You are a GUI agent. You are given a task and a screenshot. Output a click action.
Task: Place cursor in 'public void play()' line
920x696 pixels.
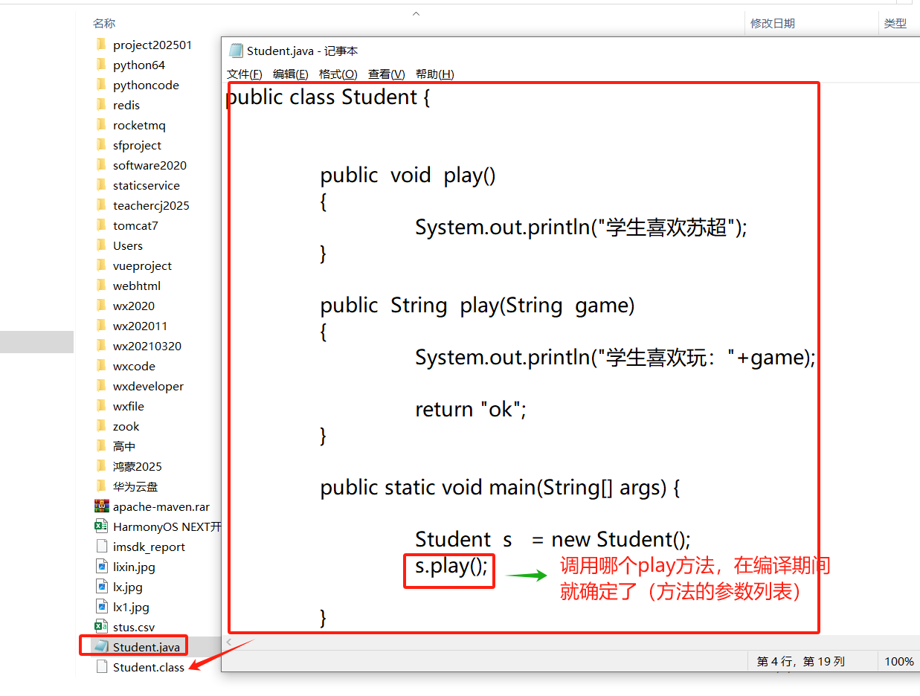408,175
